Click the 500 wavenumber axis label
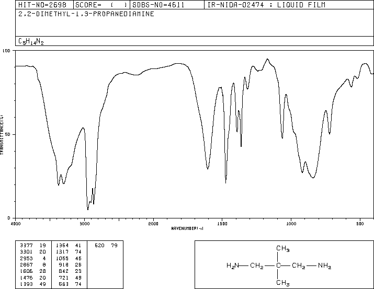Viewport: 374px width, 289px height. (360, 224)
